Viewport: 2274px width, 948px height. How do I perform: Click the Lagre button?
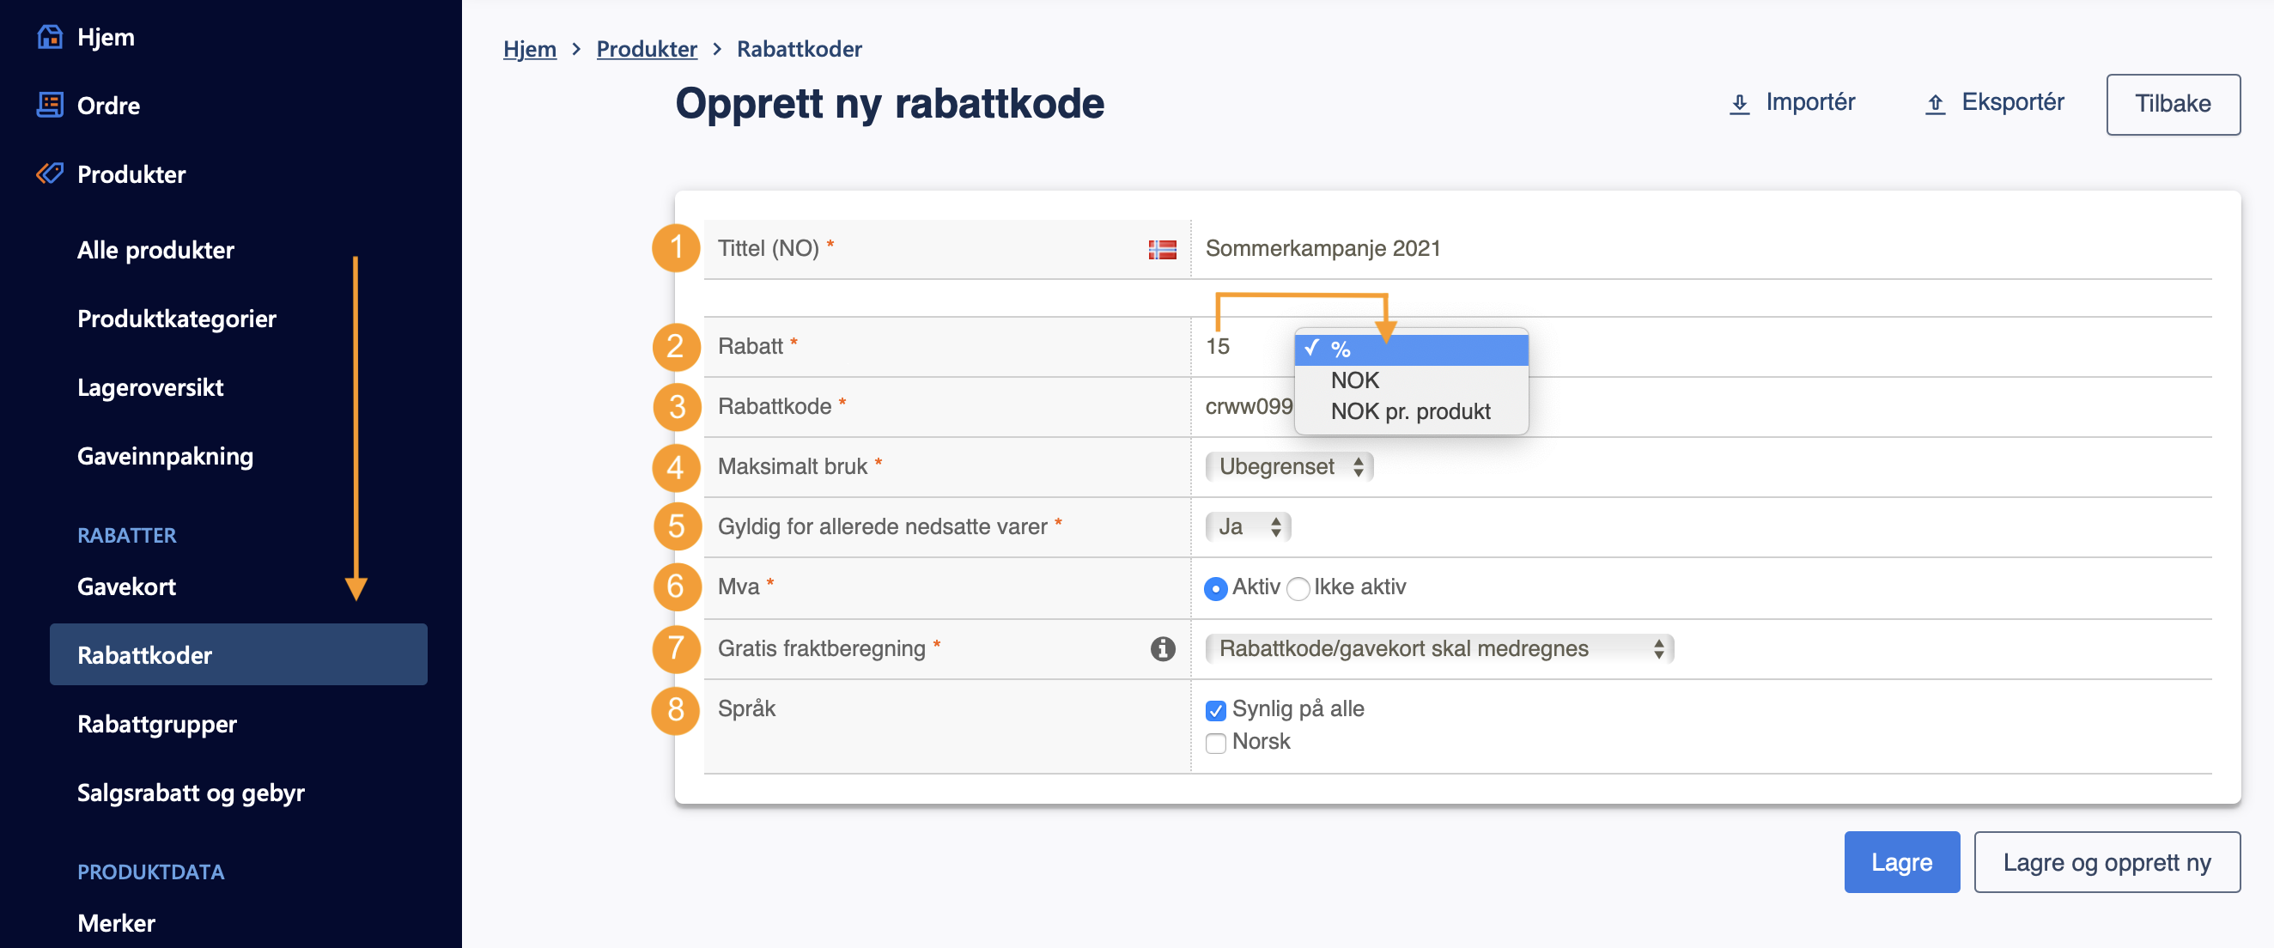1901,862
